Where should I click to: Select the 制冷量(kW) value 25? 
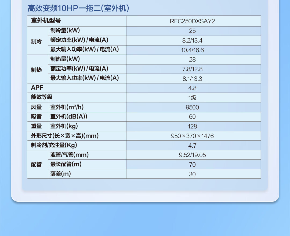click(192, 31)
